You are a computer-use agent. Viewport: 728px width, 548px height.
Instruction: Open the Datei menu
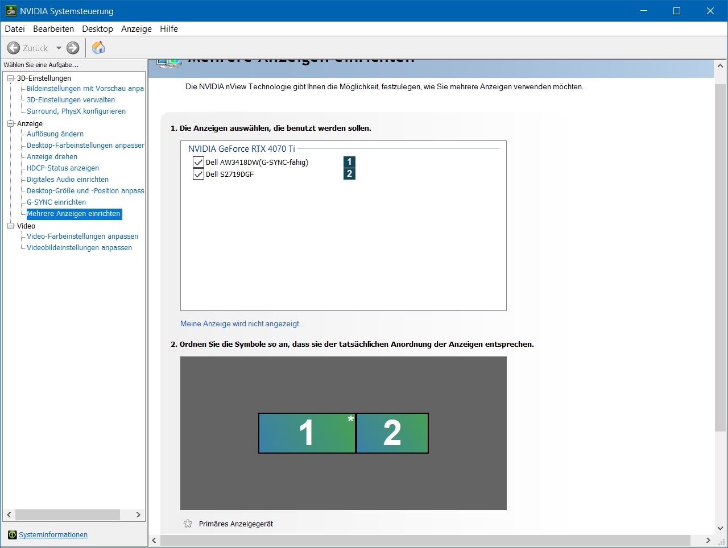click(x=15, y=29)
